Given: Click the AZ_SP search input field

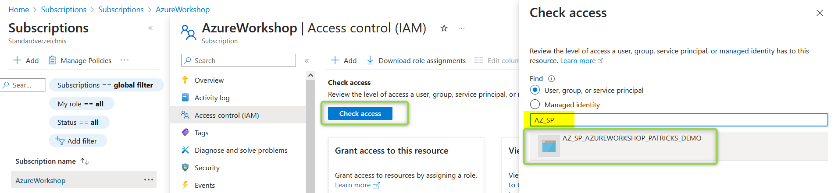Looking at the screenshot, I should [x=679, y=120].
